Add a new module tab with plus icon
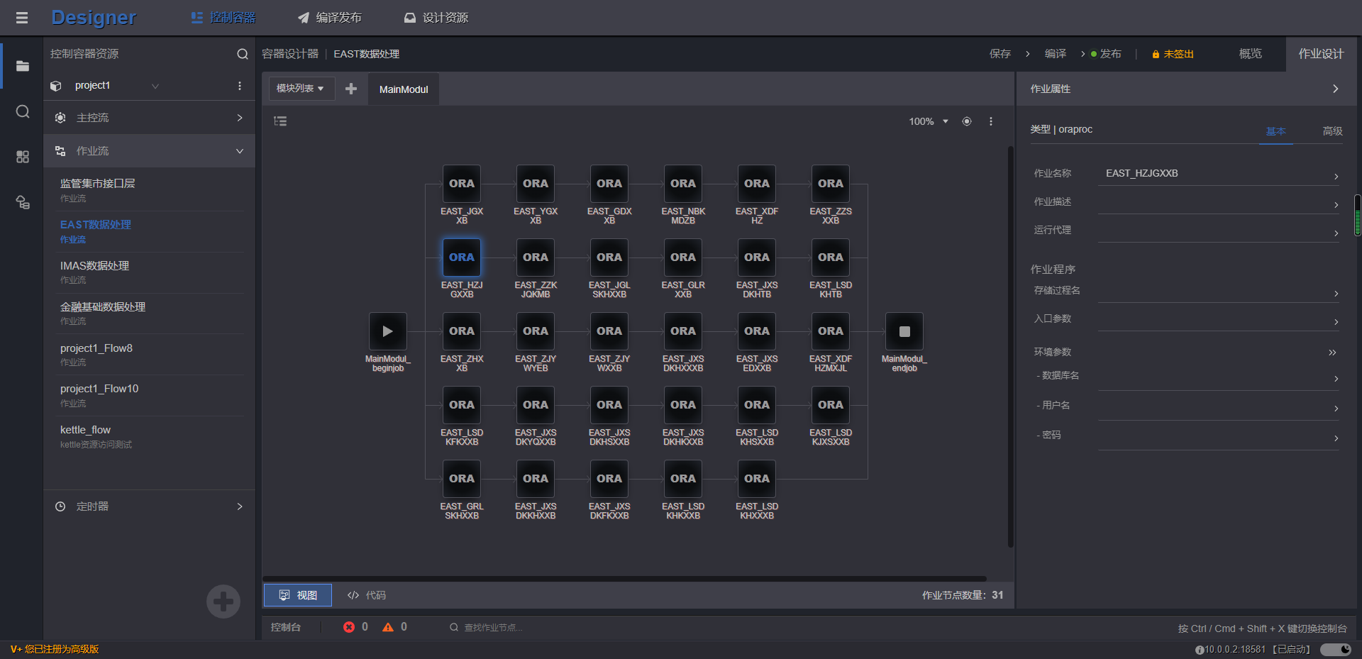 (351, 89)
